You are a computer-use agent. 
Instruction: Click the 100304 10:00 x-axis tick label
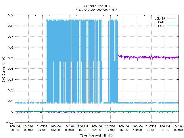click(x=83, y=128)
